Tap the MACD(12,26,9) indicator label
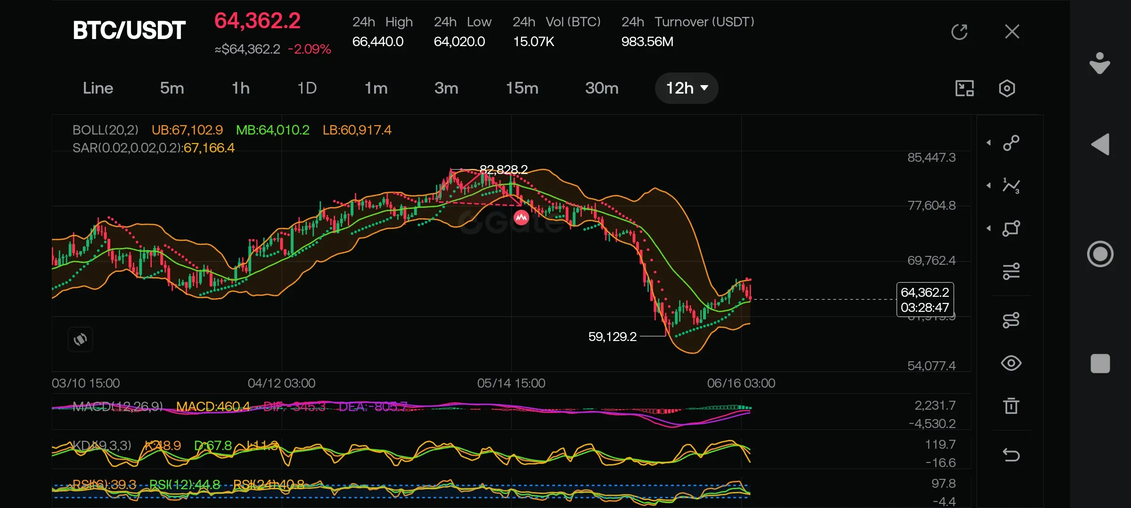This screenshot has width=1131, height=508. tap(117, 407)
